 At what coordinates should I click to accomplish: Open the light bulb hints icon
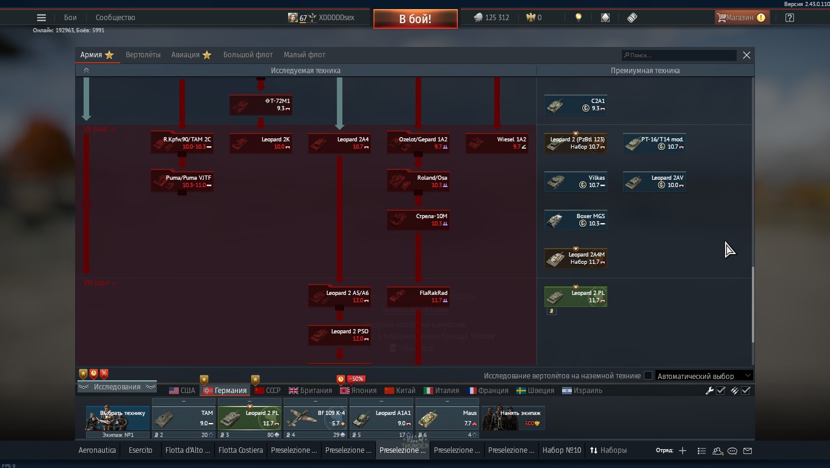pos(579,18)
